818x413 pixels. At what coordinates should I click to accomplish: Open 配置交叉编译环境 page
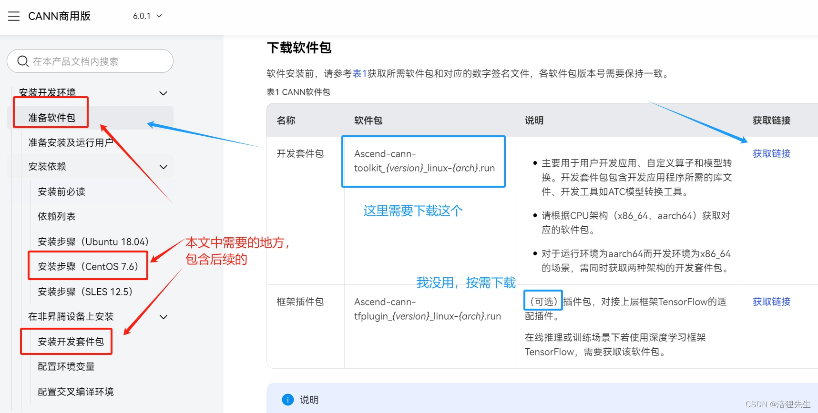click(x=76, y=392)
